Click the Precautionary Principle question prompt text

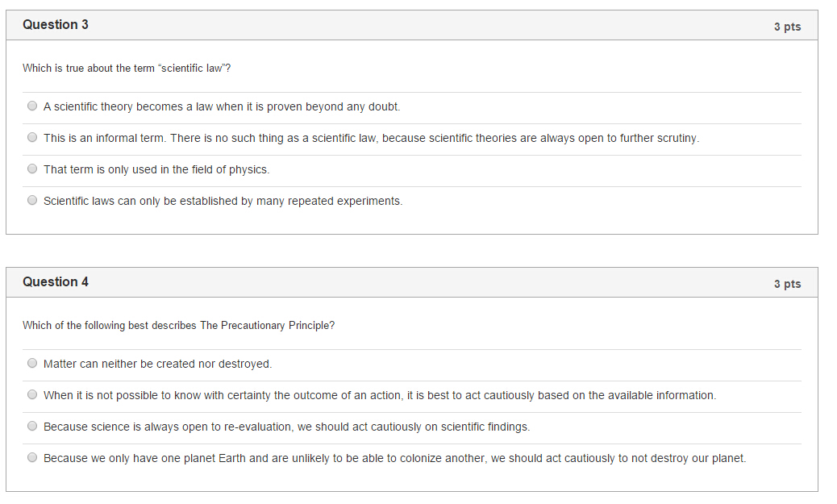click(x=178, y=326)
